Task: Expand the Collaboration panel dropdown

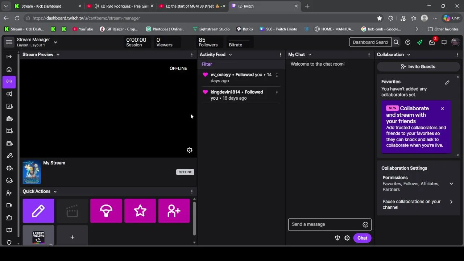Action: [x=409, y=55]
